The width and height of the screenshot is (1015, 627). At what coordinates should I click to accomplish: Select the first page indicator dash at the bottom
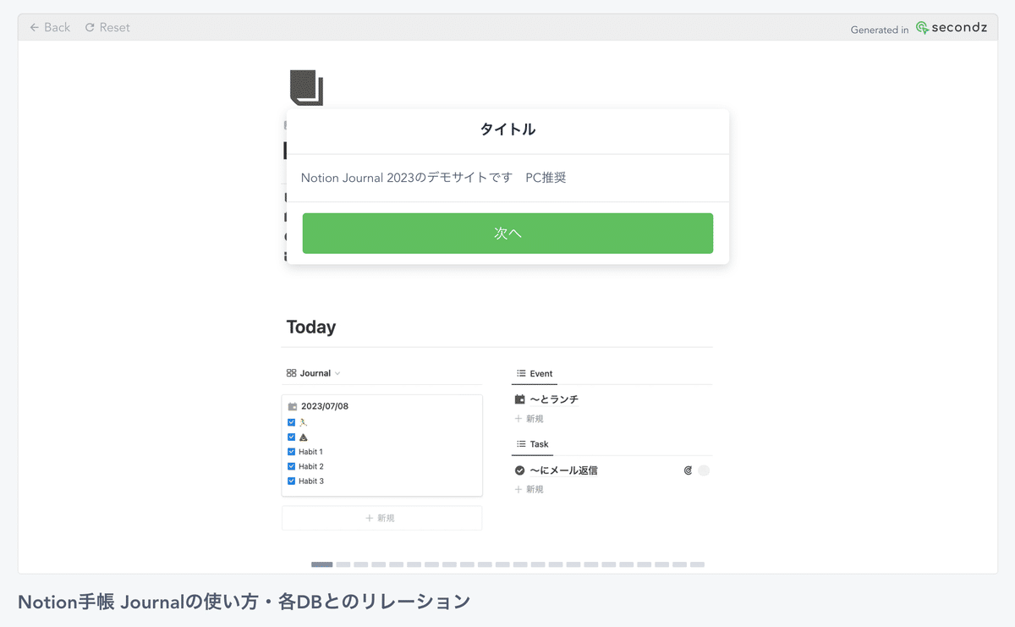coord(321,564)
